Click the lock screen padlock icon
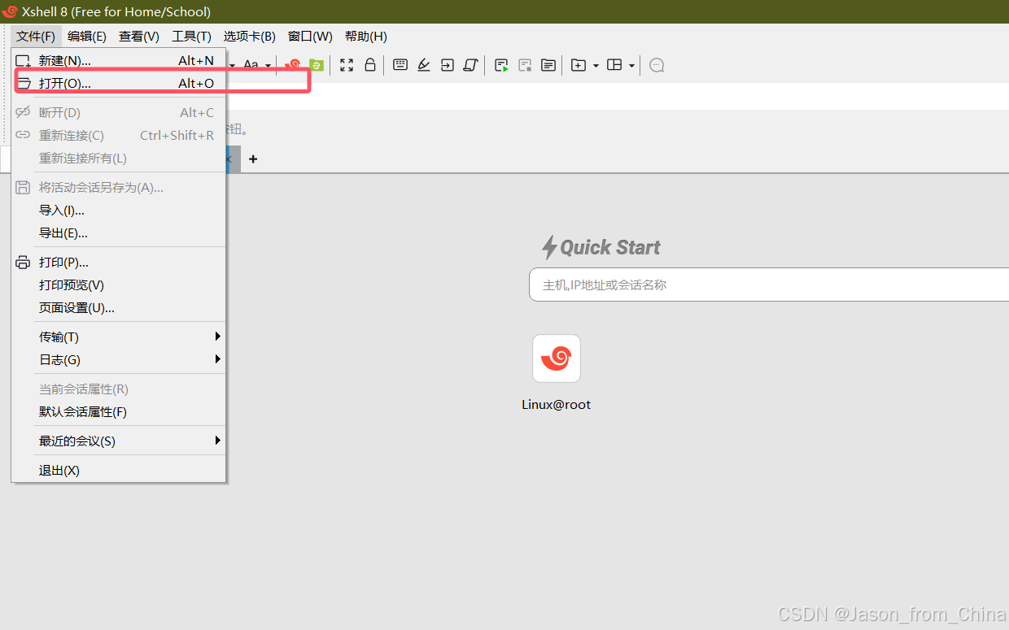The image size is (1009, 630). [370, 65]
